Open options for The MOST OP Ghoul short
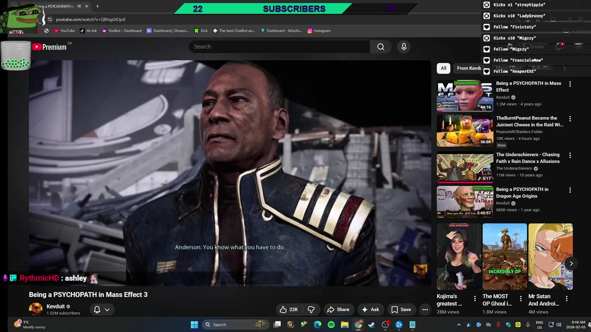The width and height of the screenshot is (591, 332). pos(521,299)
